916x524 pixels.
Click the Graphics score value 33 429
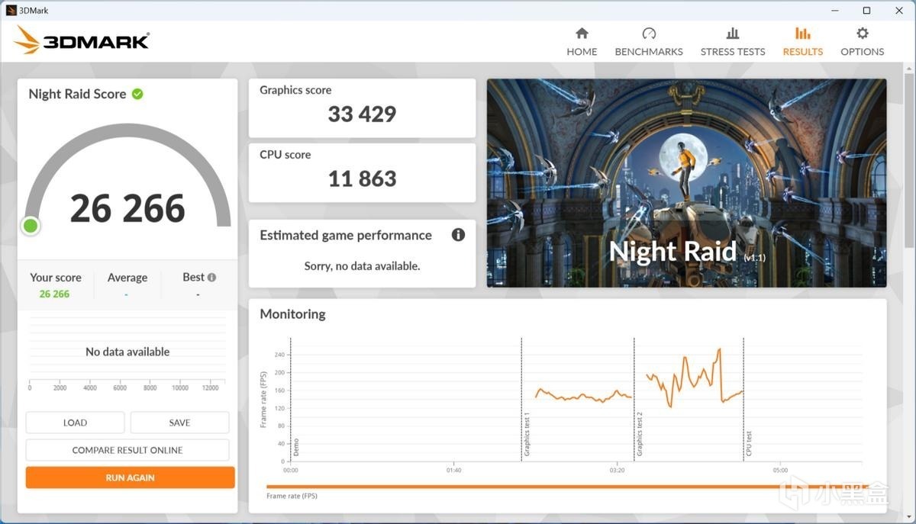coord(362,114)
